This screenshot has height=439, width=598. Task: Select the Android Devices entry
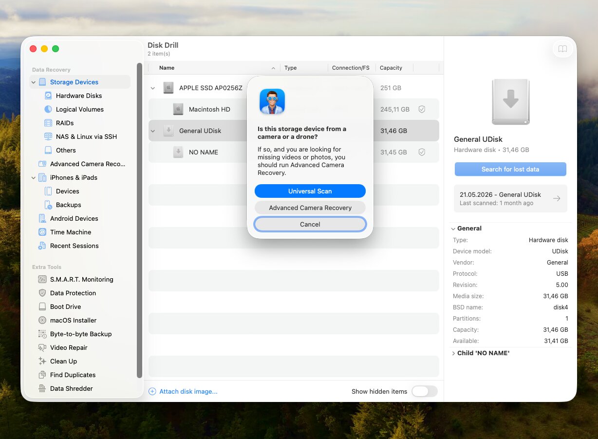(x=74, y=218)
